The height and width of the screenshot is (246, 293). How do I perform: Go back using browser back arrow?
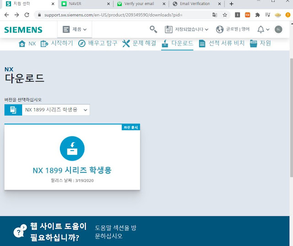click(6, 15)
